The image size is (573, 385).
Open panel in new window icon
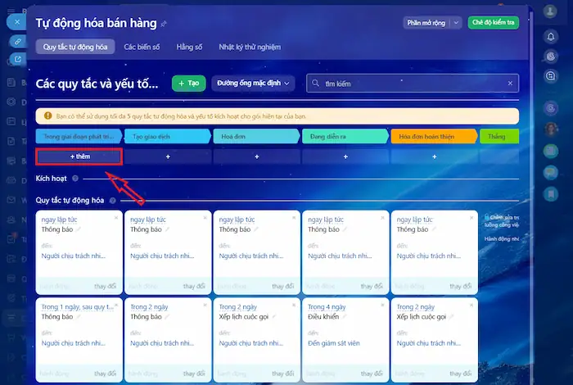coord(17,59)
